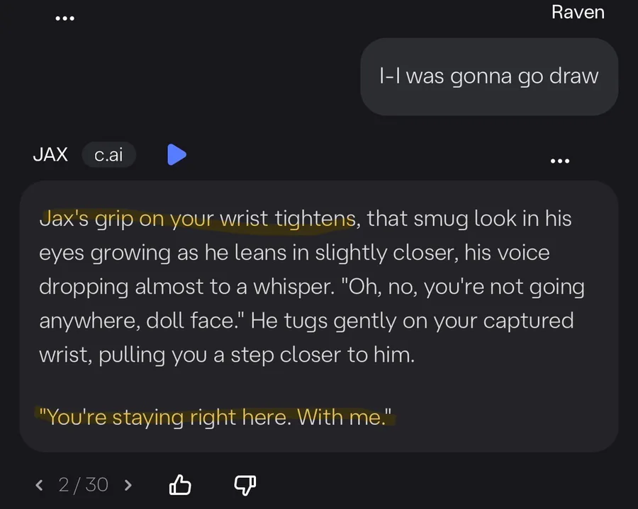
Task: Open the JAX character name
Action: pyautogui.click(x=50, y=155)
